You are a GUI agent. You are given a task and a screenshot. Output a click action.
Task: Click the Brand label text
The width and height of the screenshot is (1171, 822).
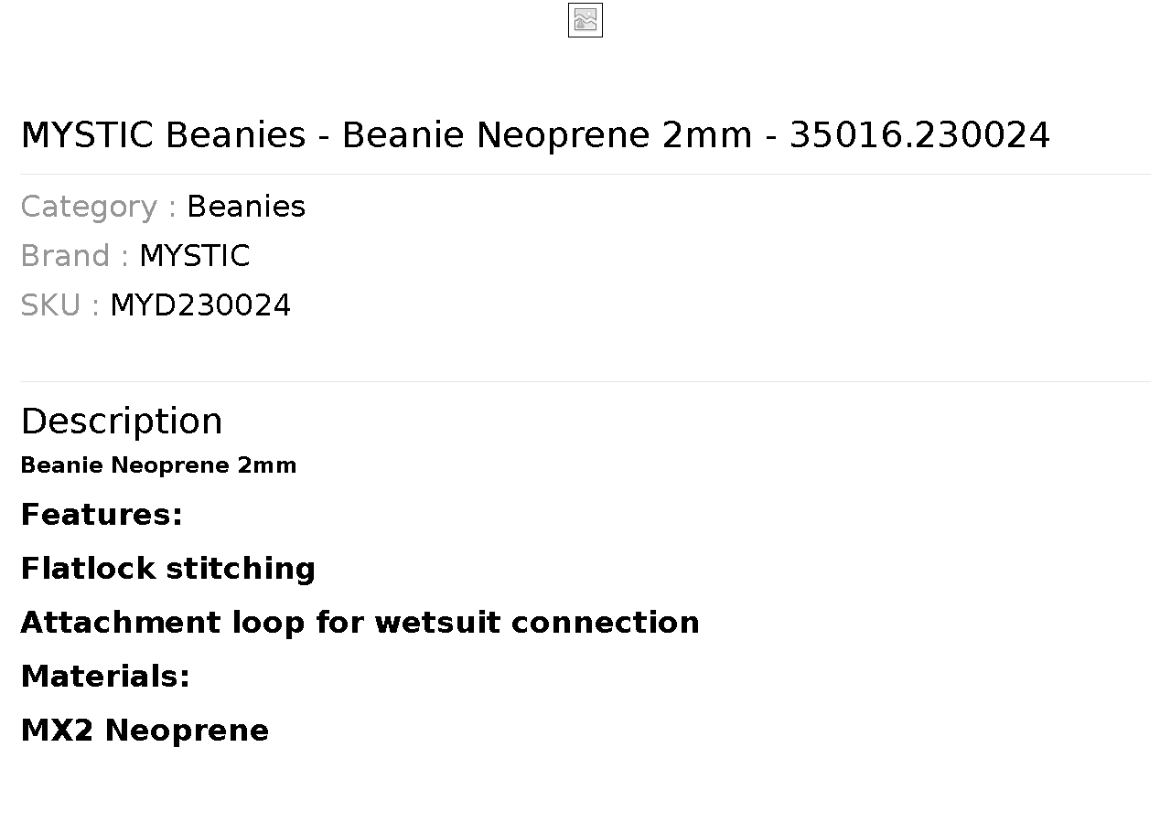pos(74,256)
